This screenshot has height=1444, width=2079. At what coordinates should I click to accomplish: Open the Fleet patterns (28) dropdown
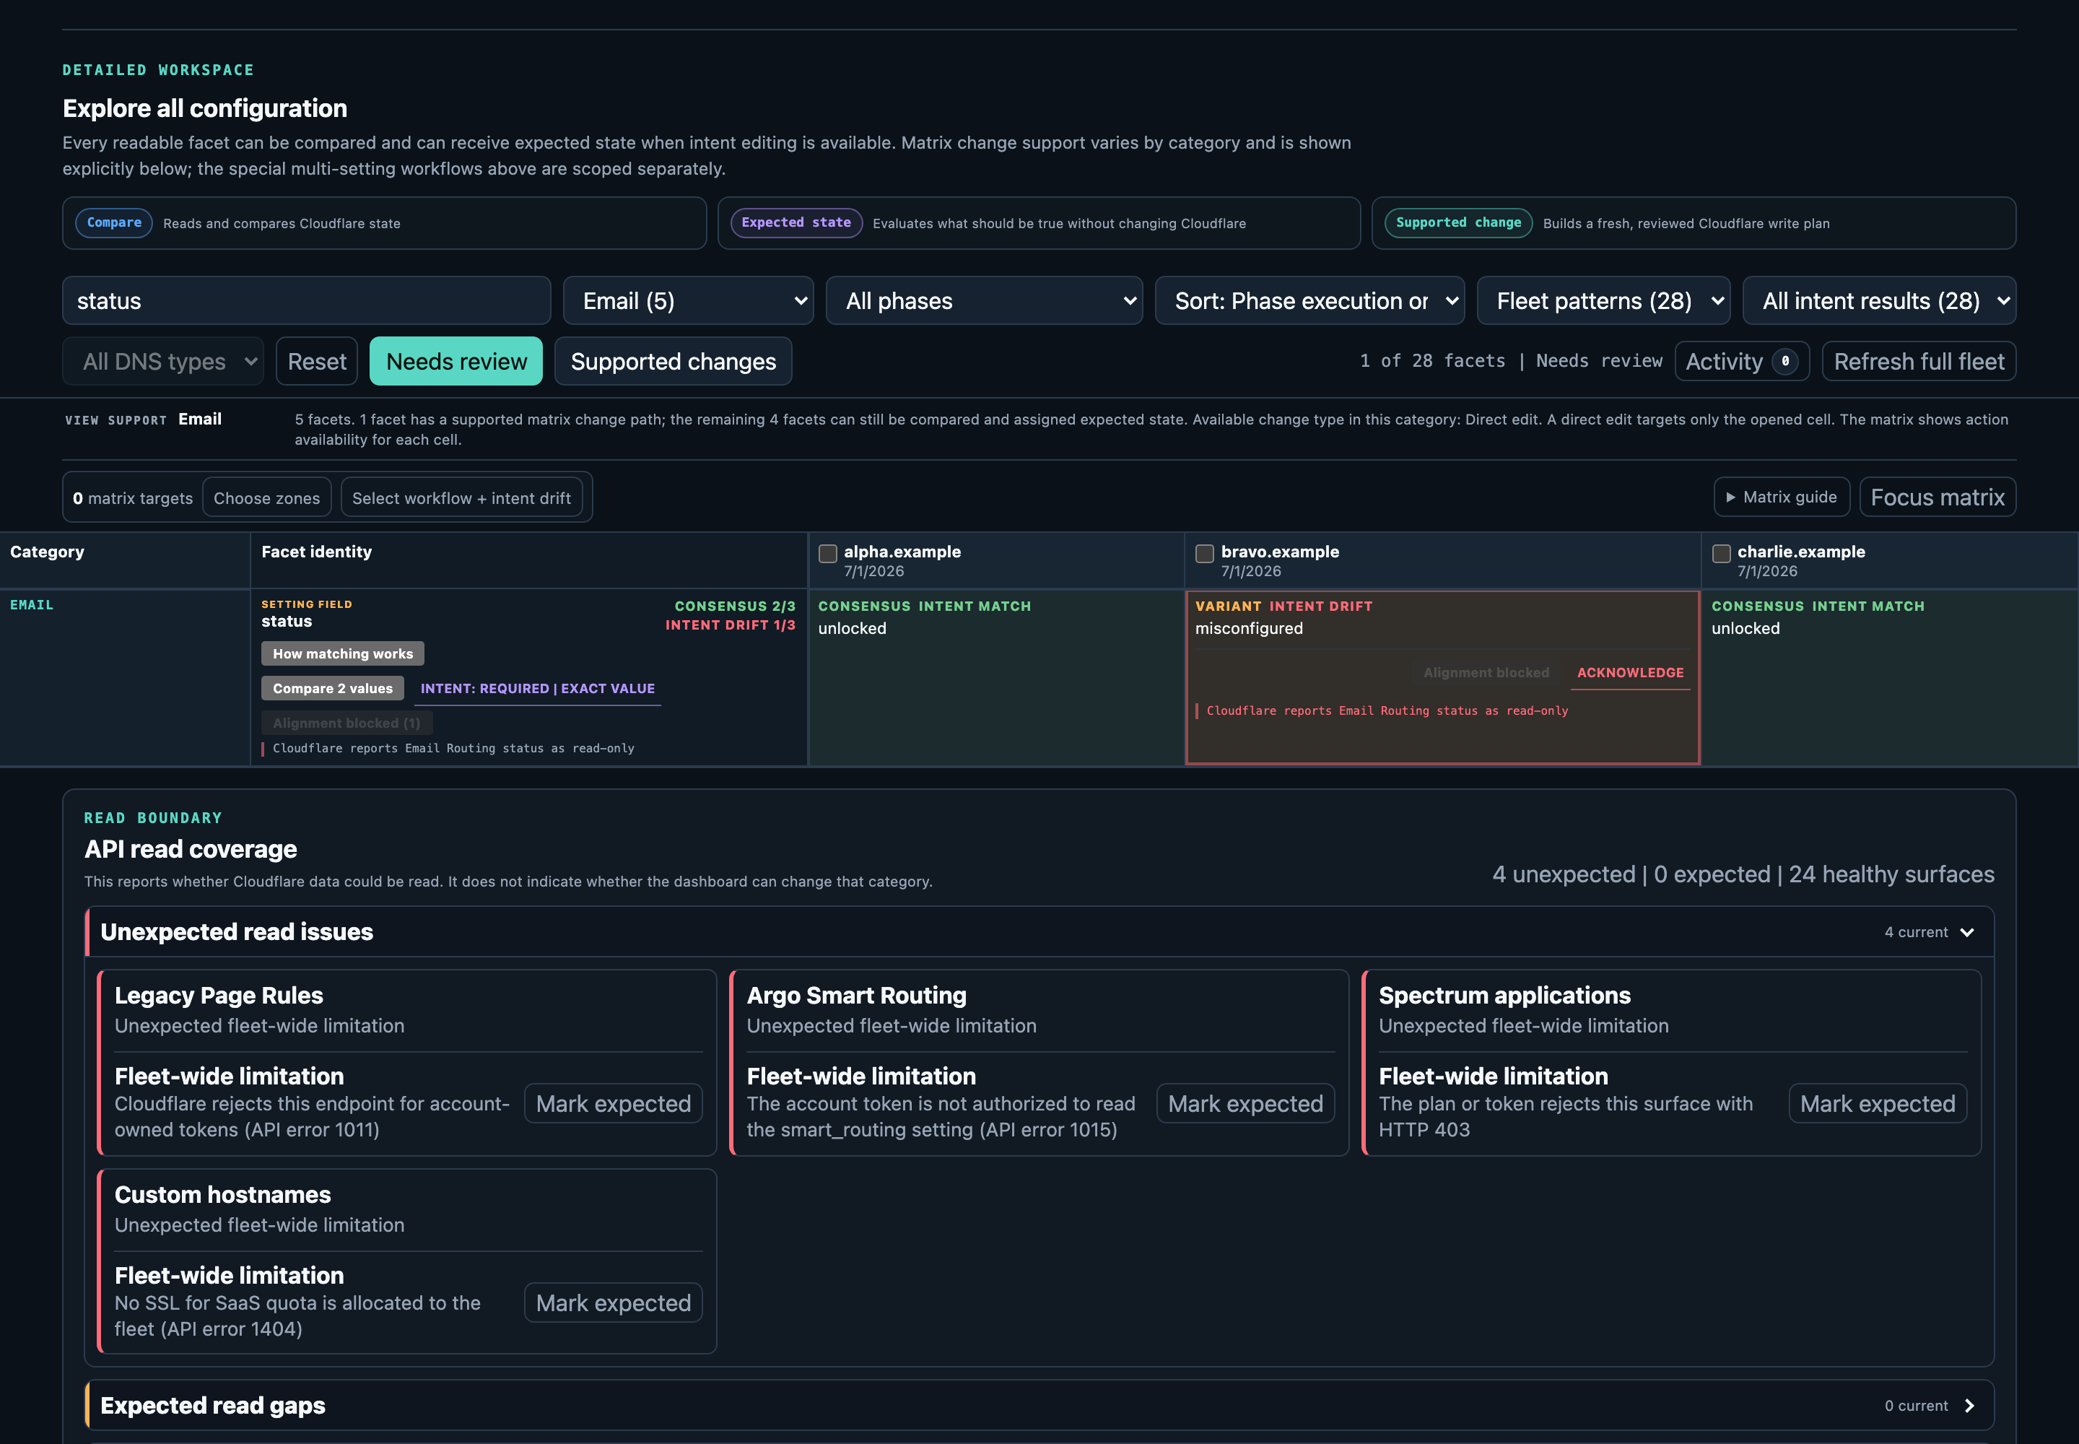pyautogui.click(x=1603, y=300)
